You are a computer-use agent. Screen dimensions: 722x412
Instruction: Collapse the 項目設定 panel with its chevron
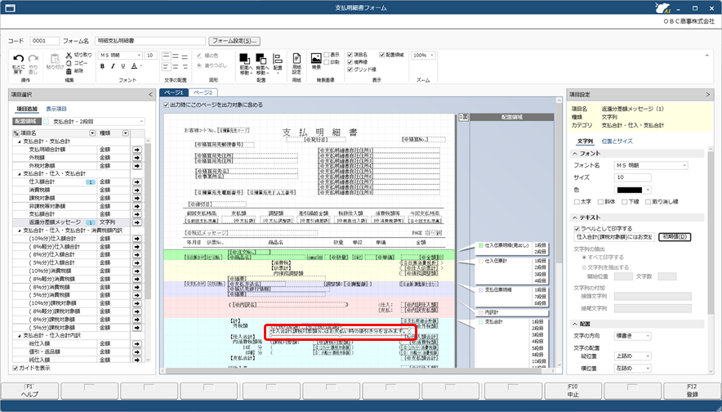pyautogui.click(x=708, y=95)
